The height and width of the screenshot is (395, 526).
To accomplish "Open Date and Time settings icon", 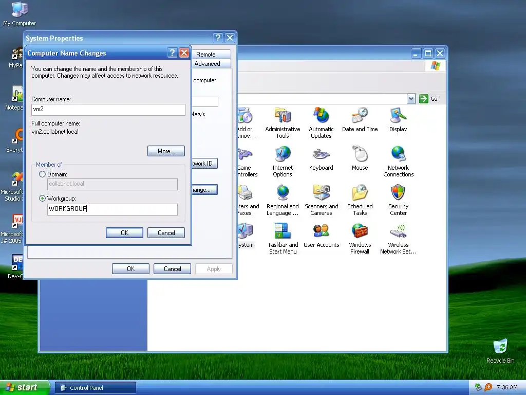I will [x=360, y=120].
